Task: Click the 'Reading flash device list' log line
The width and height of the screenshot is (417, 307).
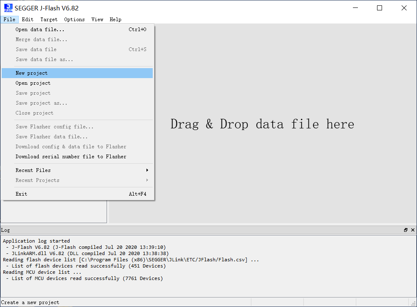Action: [131, 260]
